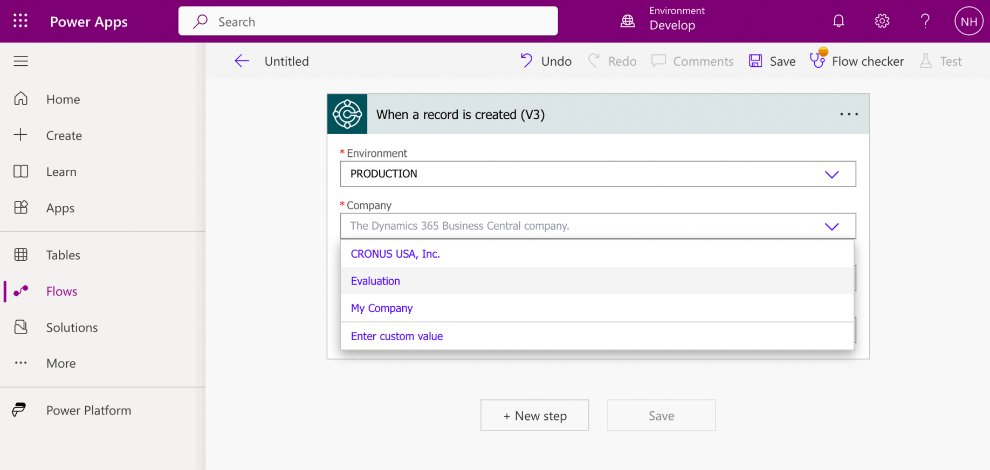Select CRONUS USA, Inc. from the list
The image size is (990, 470).
pos(395,254)
